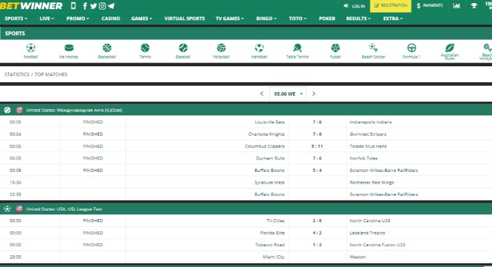The height and width of the screenshot is (267, 492).
Task: Select the Formula 1 steering wheel icon
Action: tap(411, 48)
